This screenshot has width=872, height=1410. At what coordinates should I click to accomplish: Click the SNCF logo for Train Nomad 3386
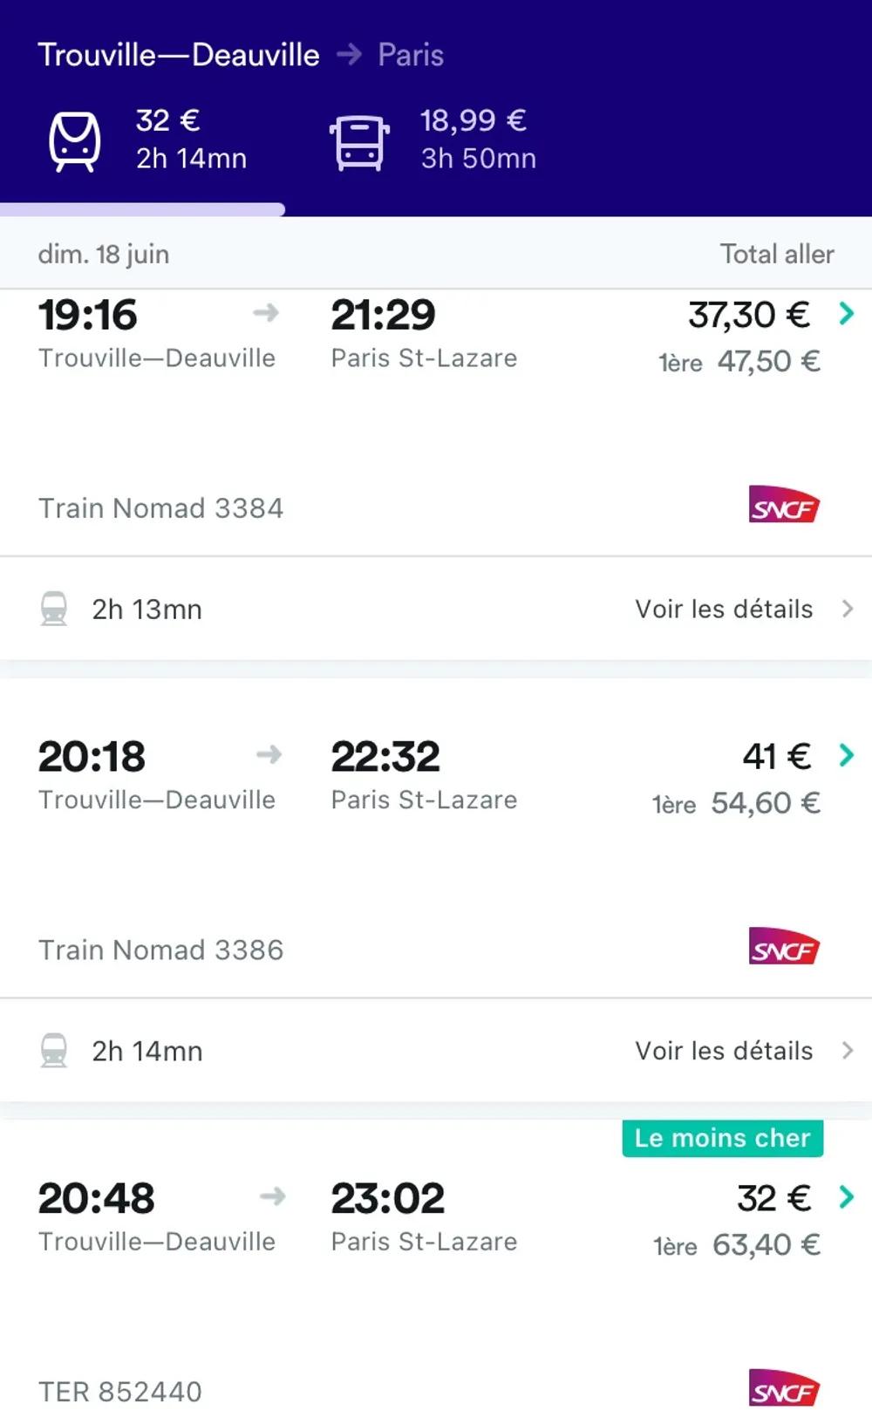click(784, 947)
